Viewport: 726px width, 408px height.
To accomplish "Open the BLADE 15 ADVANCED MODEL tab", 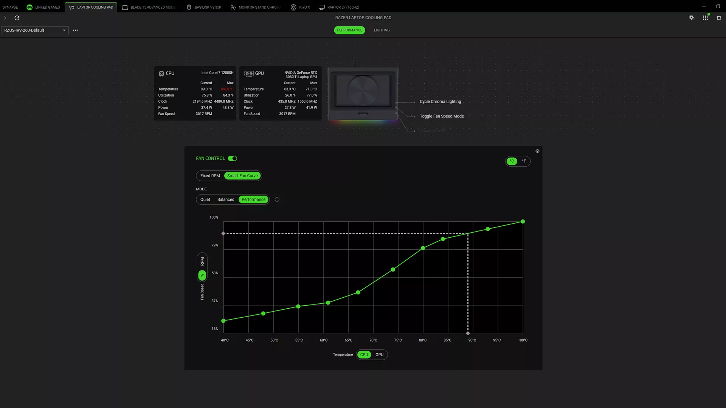I will coord(149,7).
